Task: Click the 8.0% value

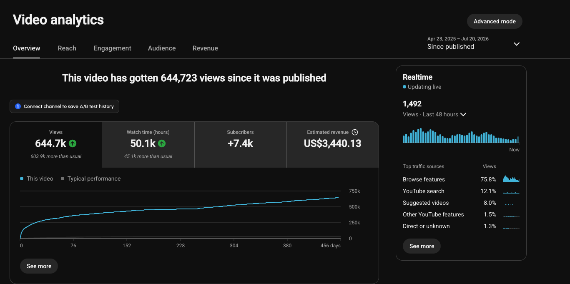Action: (490, 203)
